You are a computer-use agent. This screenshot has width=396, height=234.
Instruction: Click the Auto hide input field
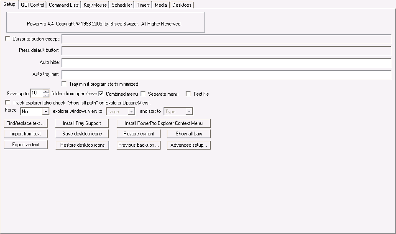click(226, 63)
